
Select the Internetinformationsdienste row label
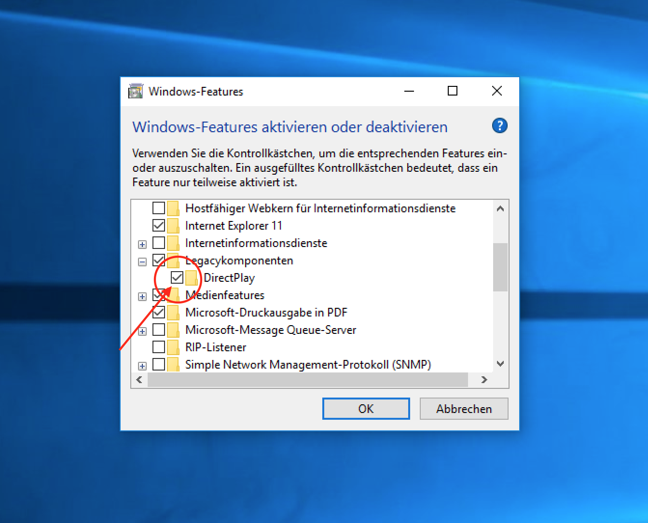256,243
